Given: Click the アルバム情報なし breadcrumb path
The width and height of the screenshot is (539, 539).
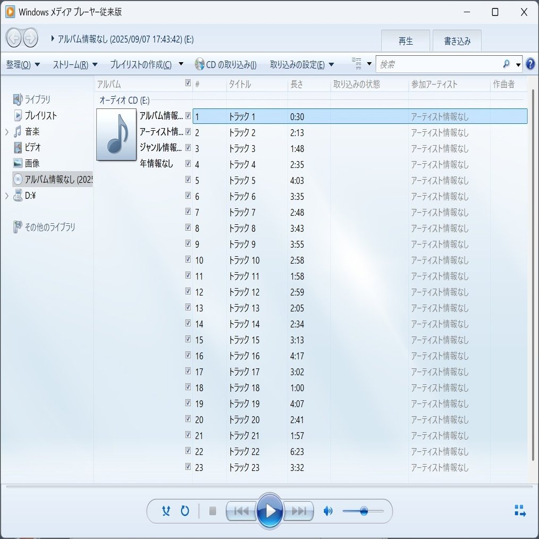Looking at the screenshot, I should coord(126,39).
